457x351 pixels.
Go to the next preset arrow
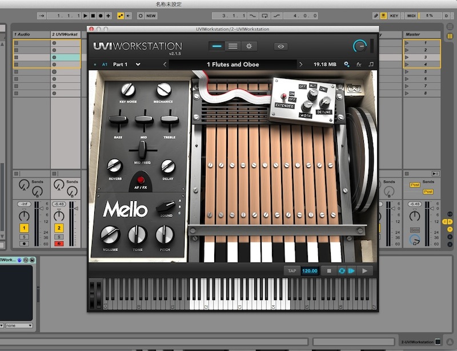[x=301, y=64]
